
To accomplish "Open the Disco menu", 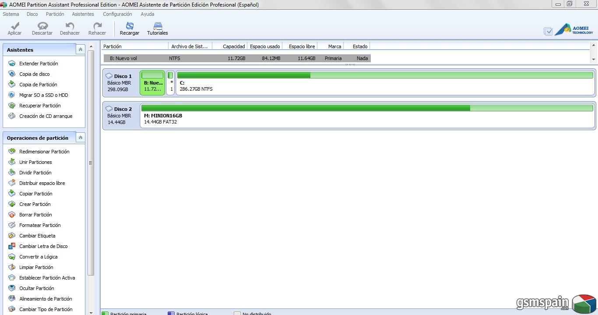I will click(x=32, y=14).
